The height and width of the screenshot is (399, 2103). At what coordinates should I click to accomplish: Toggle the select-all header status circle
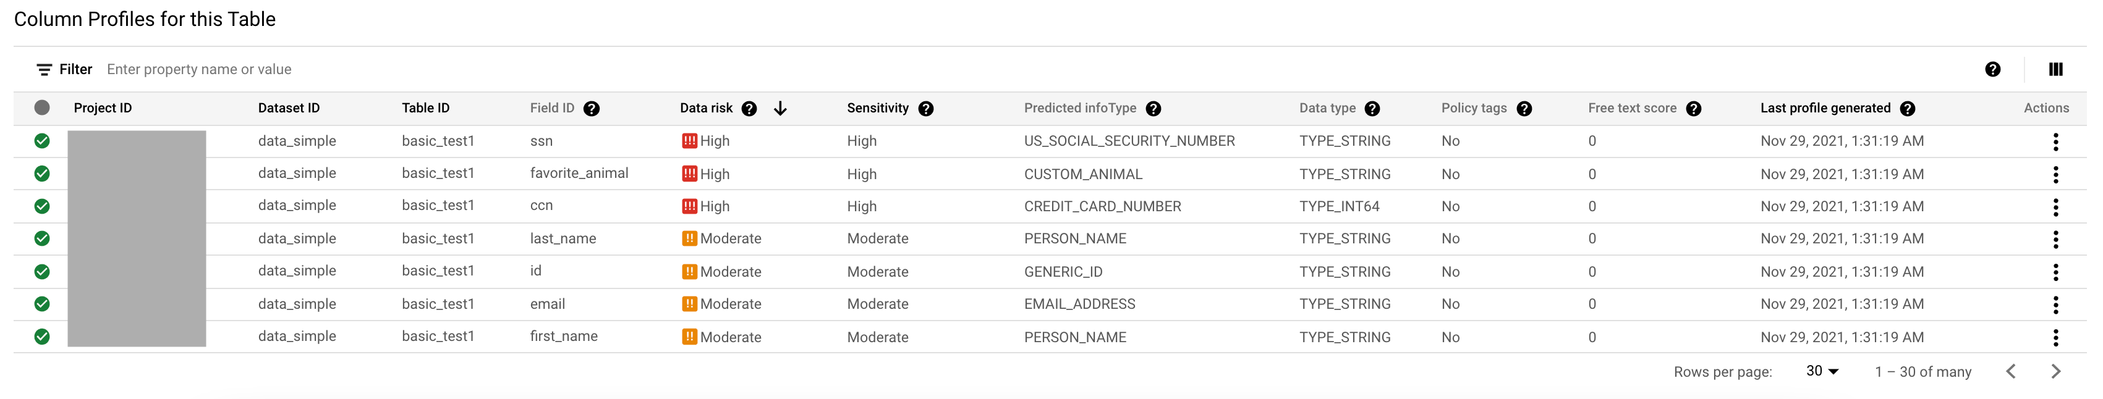click(x=43, y=107)
